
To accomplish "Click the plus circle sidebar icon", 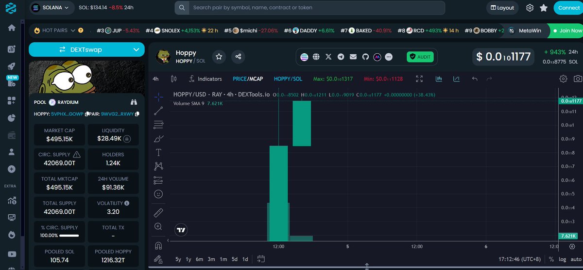I will tap(12, 169).
